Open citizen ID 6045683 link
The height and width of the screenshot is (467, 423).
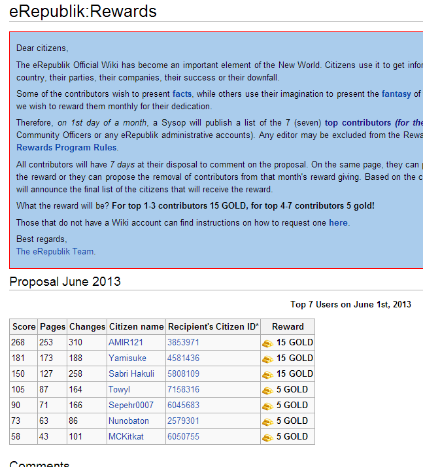coord(183,405)
